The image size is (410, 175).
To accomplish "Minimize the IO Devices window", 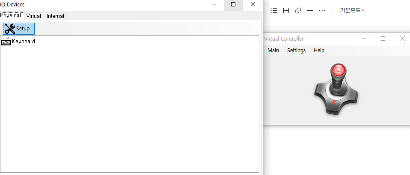I will [x=214, y=4].
